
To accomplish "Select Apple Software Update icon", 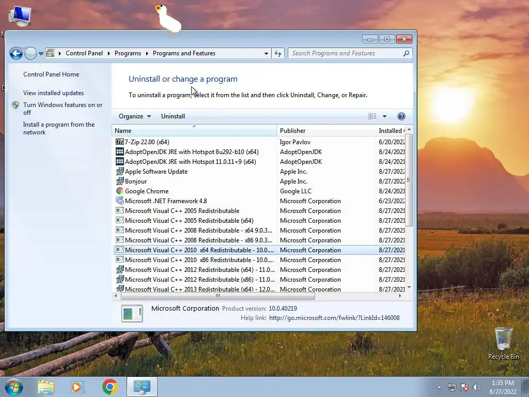I will click(x=119, y=171).
